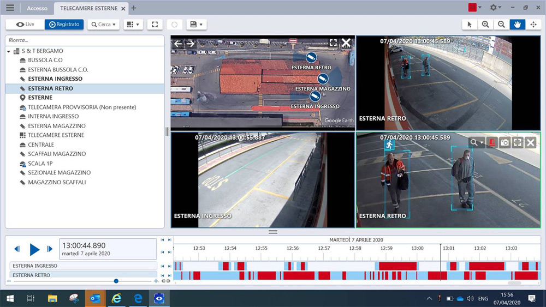546x307 pixels.
Task: Click the zoom in magnifier tool
Action: click(485, 25)
